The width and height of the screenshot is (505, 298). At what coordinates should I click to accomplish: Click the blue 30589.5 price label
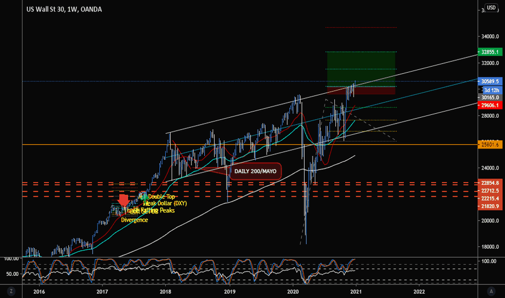[490, 81]
